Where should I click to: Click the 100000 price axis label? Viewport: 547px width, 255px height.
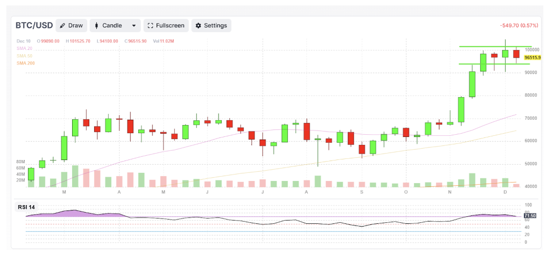(x=532, y=50)
